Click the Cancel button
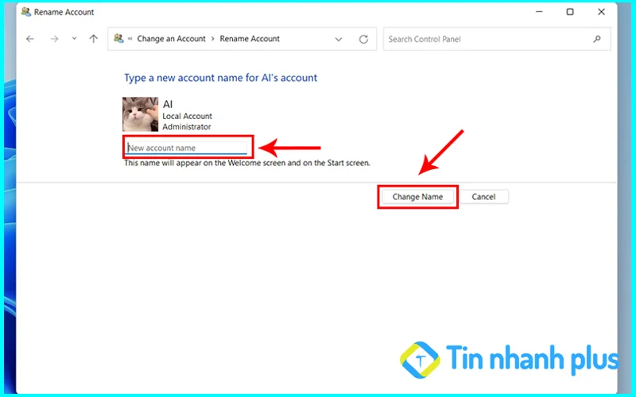 point(483,197)
